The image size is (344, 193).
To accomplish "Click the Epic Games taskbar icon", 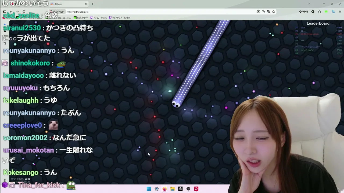I will 180,189.
